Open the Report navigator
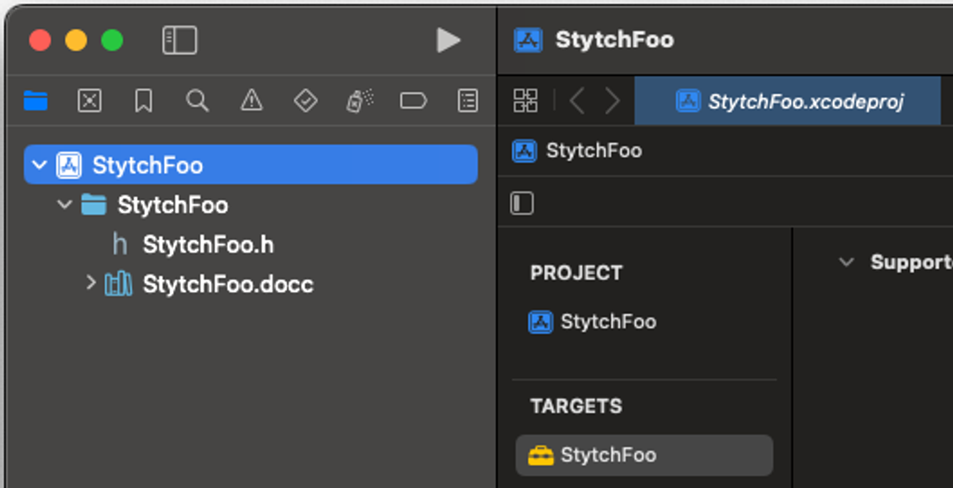The width and height of the screenshot is (953, 488). click(468, 101)
